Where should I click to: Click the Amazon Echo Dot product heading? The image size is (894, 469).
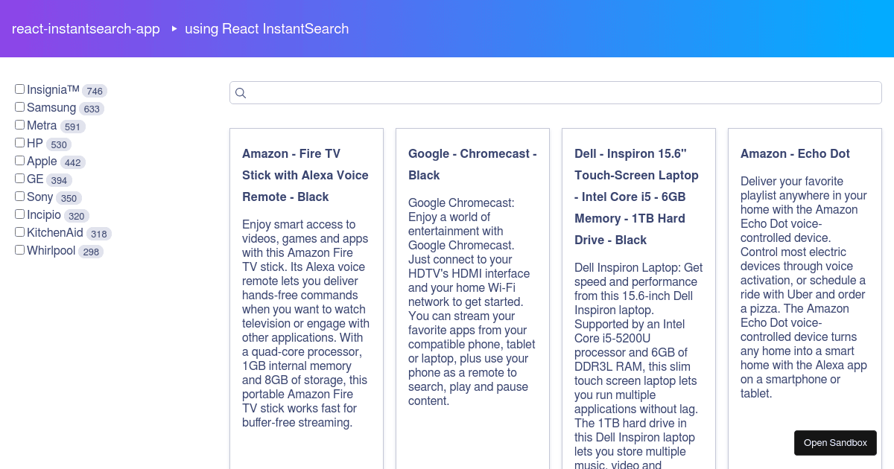(795, 153)
